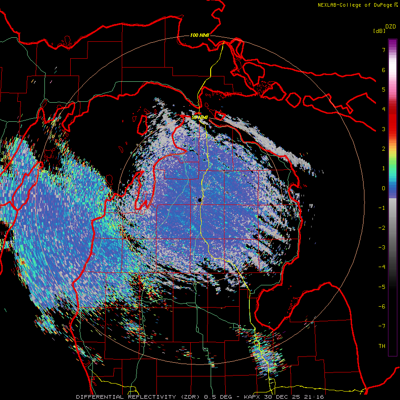The height and width of the screenshot is (400, 400).
Task: Click the -4 value on color scale
Action: coord(382,267)
